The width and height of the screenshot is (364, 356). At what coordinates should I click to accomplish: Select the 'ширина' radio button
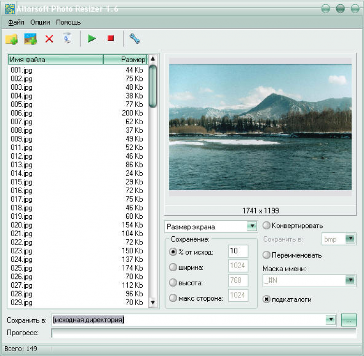(173, 266)
